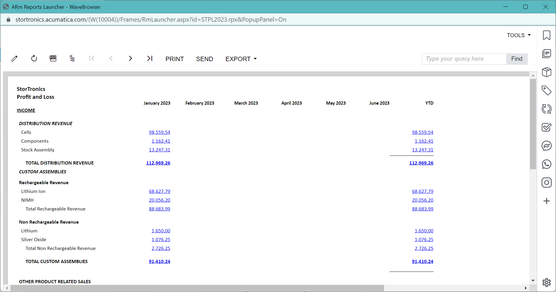Open Total Non Rechargeable January 2,726.25

pyautogui.click(x=161, y=248)
